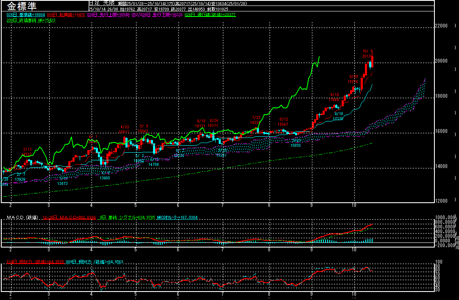Click the 22000 price axis label
The height and width of the screenshot is (300, 459).
click(441, 26)
